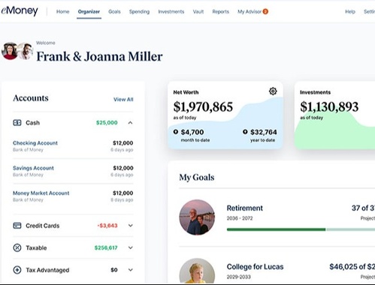Click the -$3,643 Credit Cards balance

[107, 226]
